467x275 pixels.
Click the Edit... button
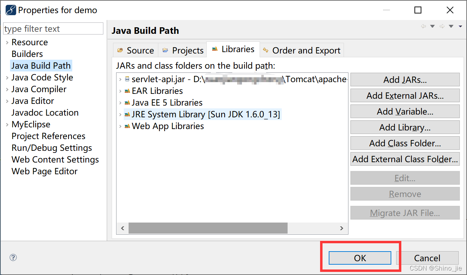[405, 178]
